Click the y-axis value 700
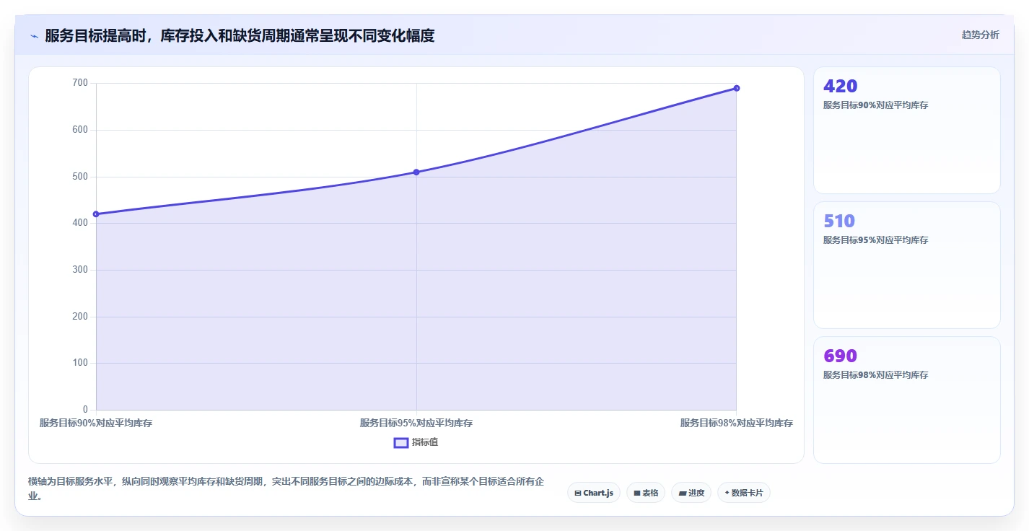 click(80, 83)
